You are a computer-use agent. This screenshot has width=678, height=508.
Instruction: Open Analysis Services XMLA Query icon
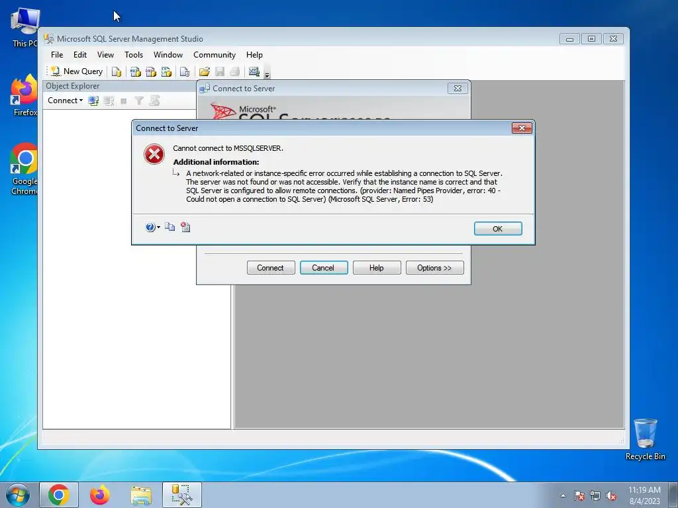click(x=166, y=71)
